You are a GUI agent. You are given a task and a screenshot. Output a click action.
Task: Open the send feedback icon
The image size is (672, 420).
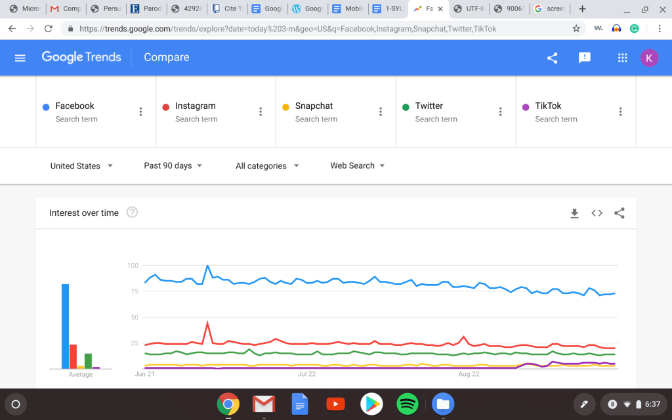point(585,58)
